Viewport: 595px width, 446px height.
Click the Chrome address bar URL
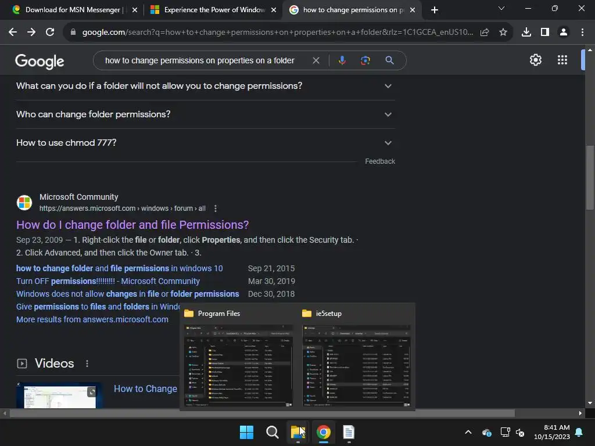pyautogui.click(x=277, y=33)
